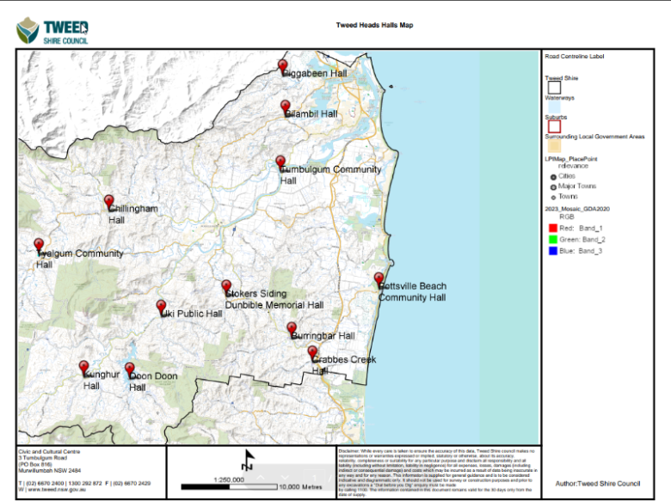Click the '10,000 Metres' scale bar label
This screenshot has width=671, height=501.
300,487
